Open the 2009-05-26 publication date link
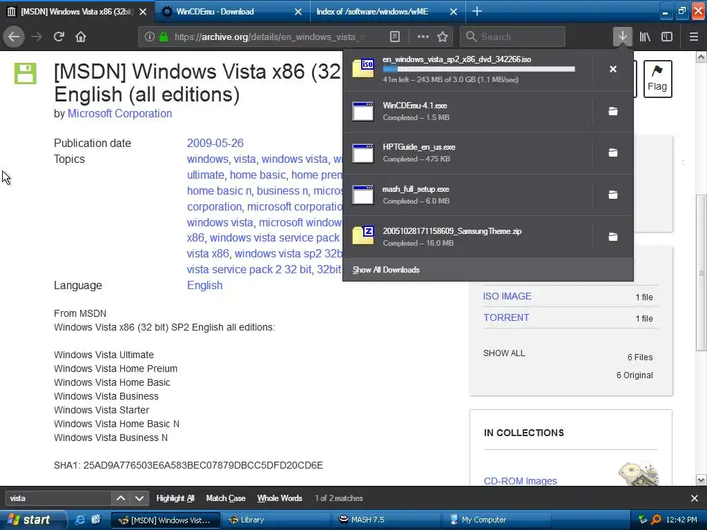 pos(215,143)
